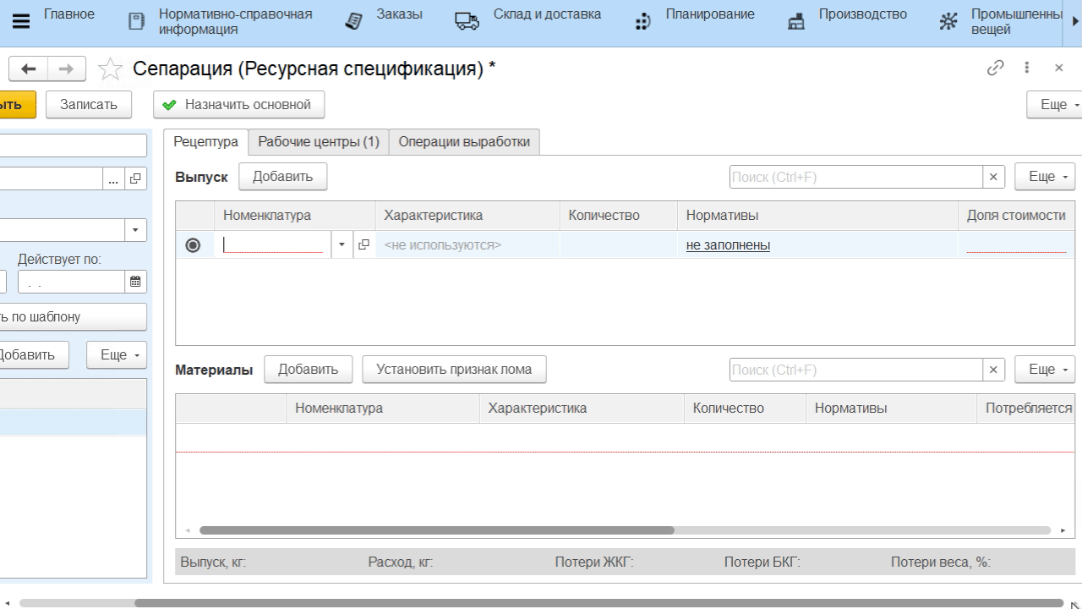
Task: Copy the link via the chain icon
Action: click(996, 69)
